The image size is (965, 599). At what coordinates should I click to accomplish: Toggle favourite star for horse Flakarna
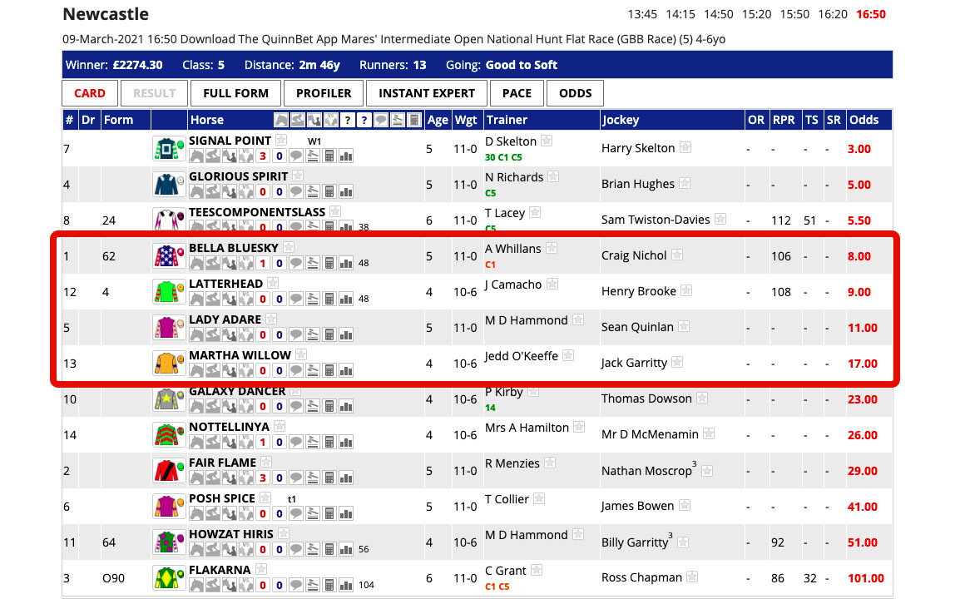click(x=261, y=569)
